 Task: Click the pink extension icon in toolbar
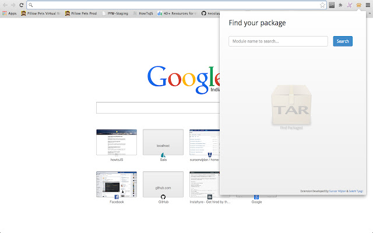(350, 5)
